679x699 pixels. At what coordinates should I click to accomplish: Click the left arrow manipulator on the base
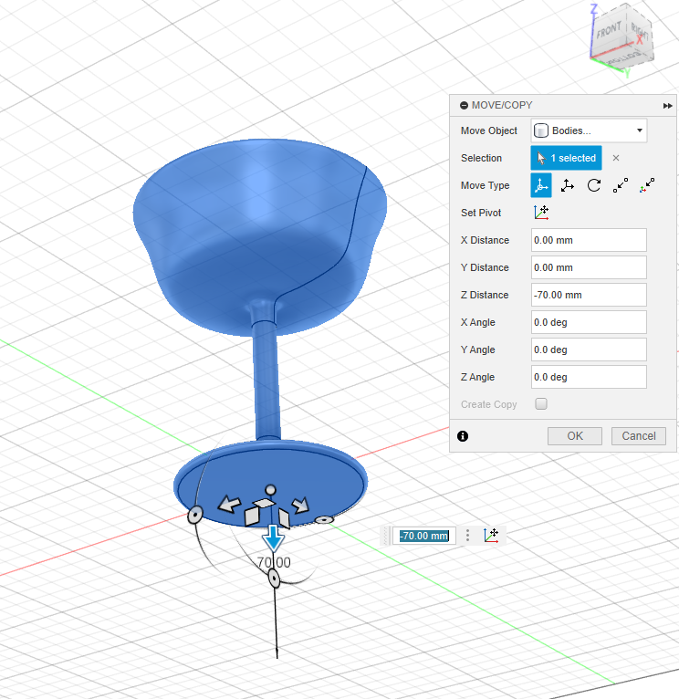click(x=229, y=505)
